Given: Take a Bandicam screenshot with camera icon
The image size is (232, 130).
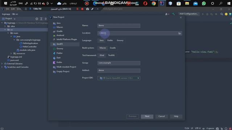Looking at the screenshot, I should tap(88, 9).
